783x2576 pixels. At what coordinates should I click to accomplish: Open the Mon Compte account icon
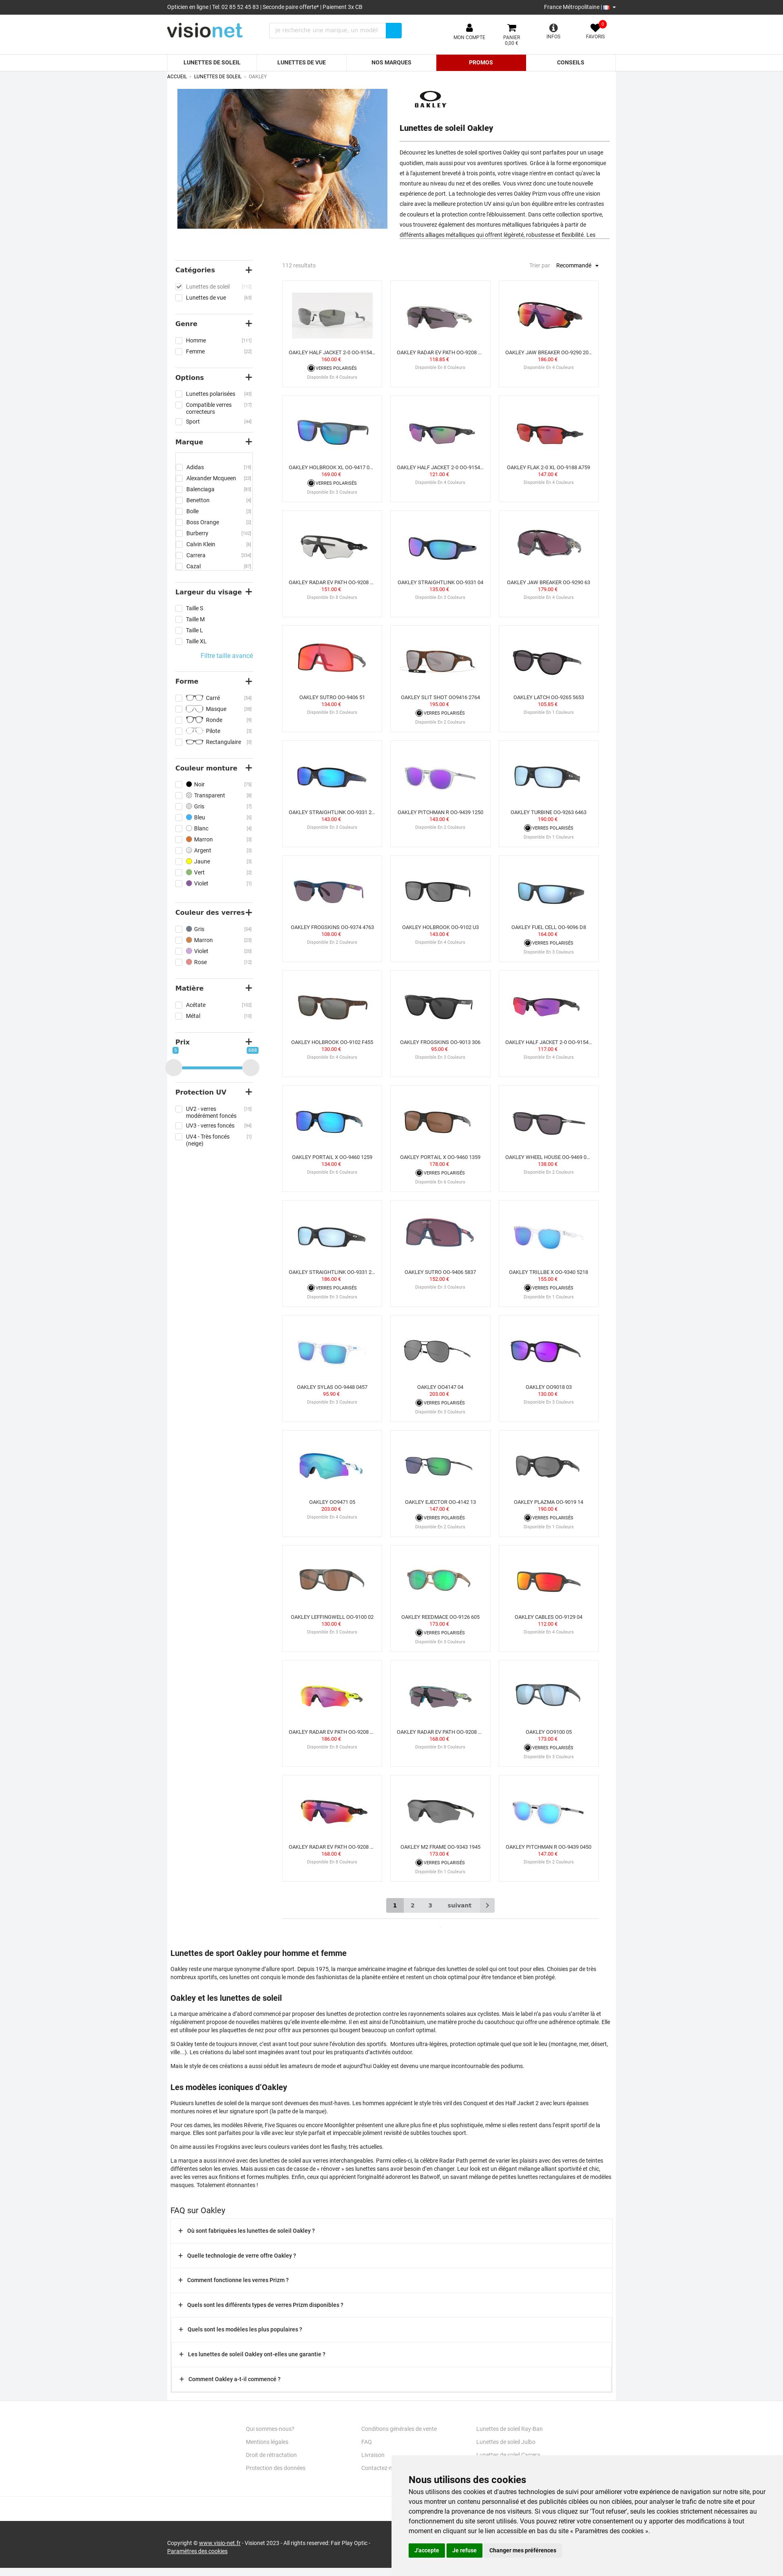click(469, 28)
